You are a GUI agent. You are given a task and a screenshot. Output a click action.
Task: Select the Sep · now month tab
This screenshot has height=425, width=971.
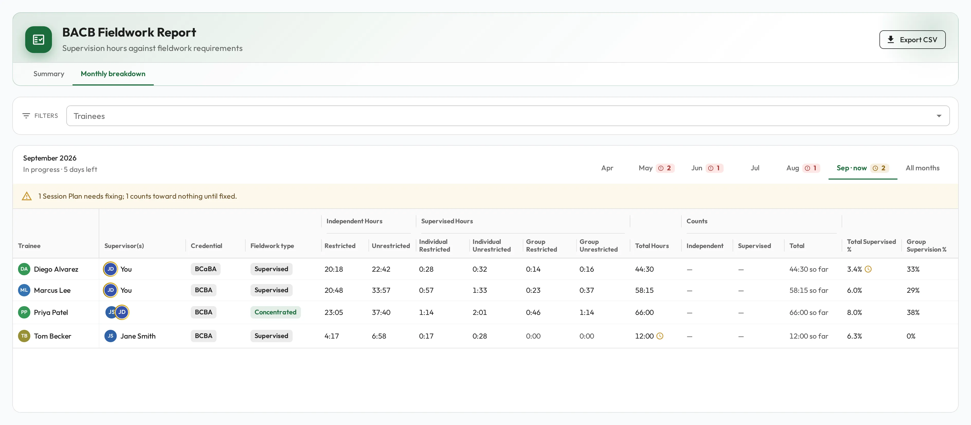click(x=862, y=168)
